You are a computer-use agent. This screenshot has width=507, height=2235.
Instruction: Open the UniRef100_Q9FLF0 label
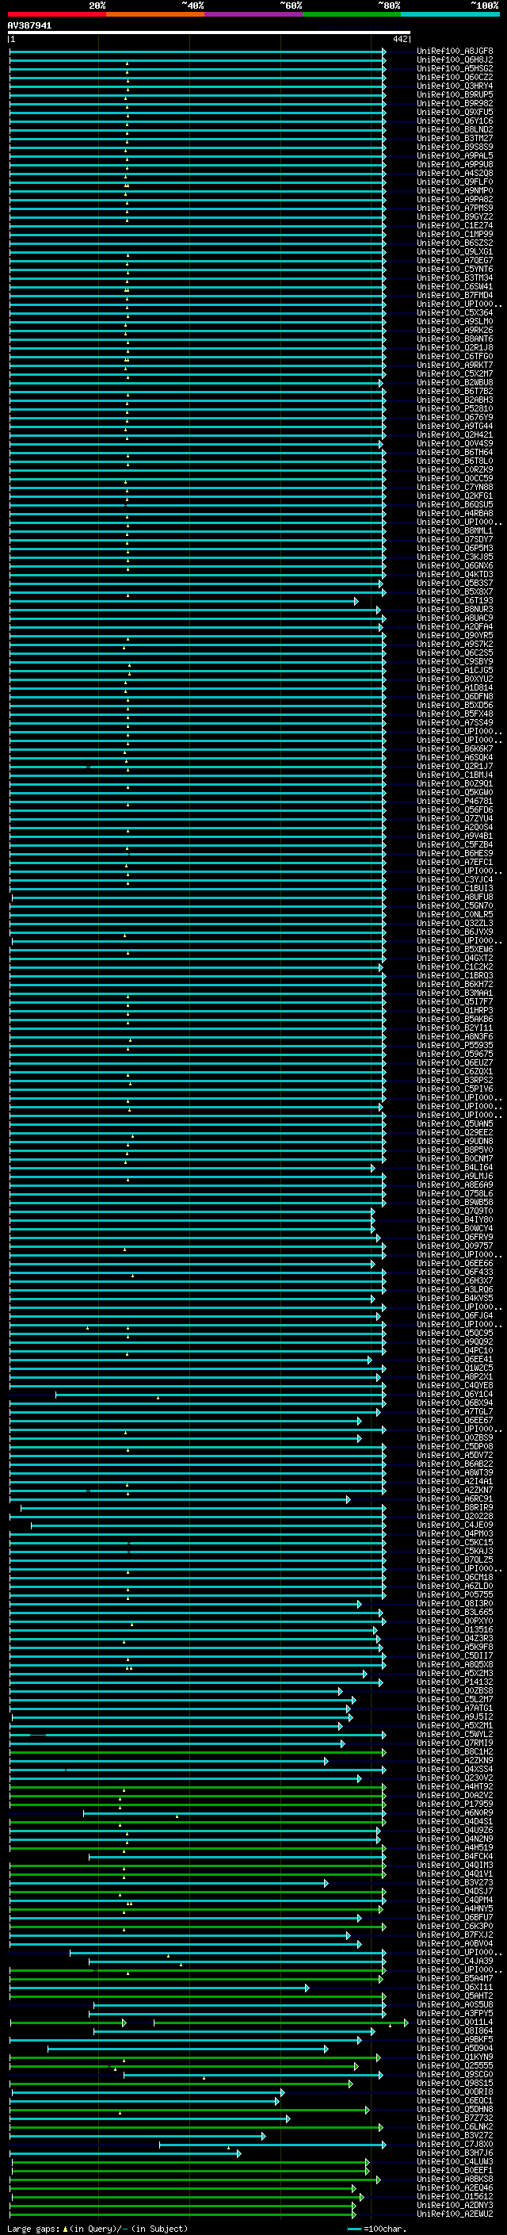coord(455,182)
